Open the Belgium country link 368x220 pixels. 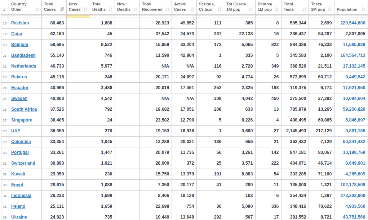19,45
